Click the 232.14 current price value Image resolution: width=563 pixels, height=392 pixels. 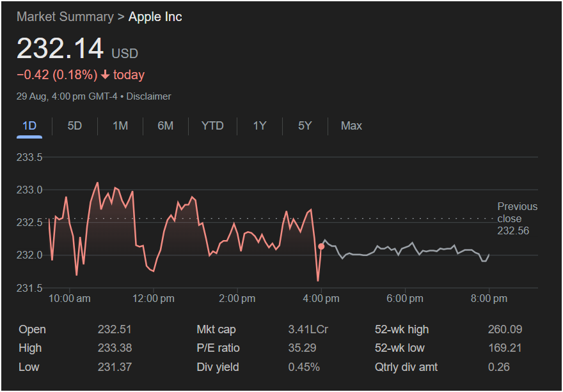[59, 49]
